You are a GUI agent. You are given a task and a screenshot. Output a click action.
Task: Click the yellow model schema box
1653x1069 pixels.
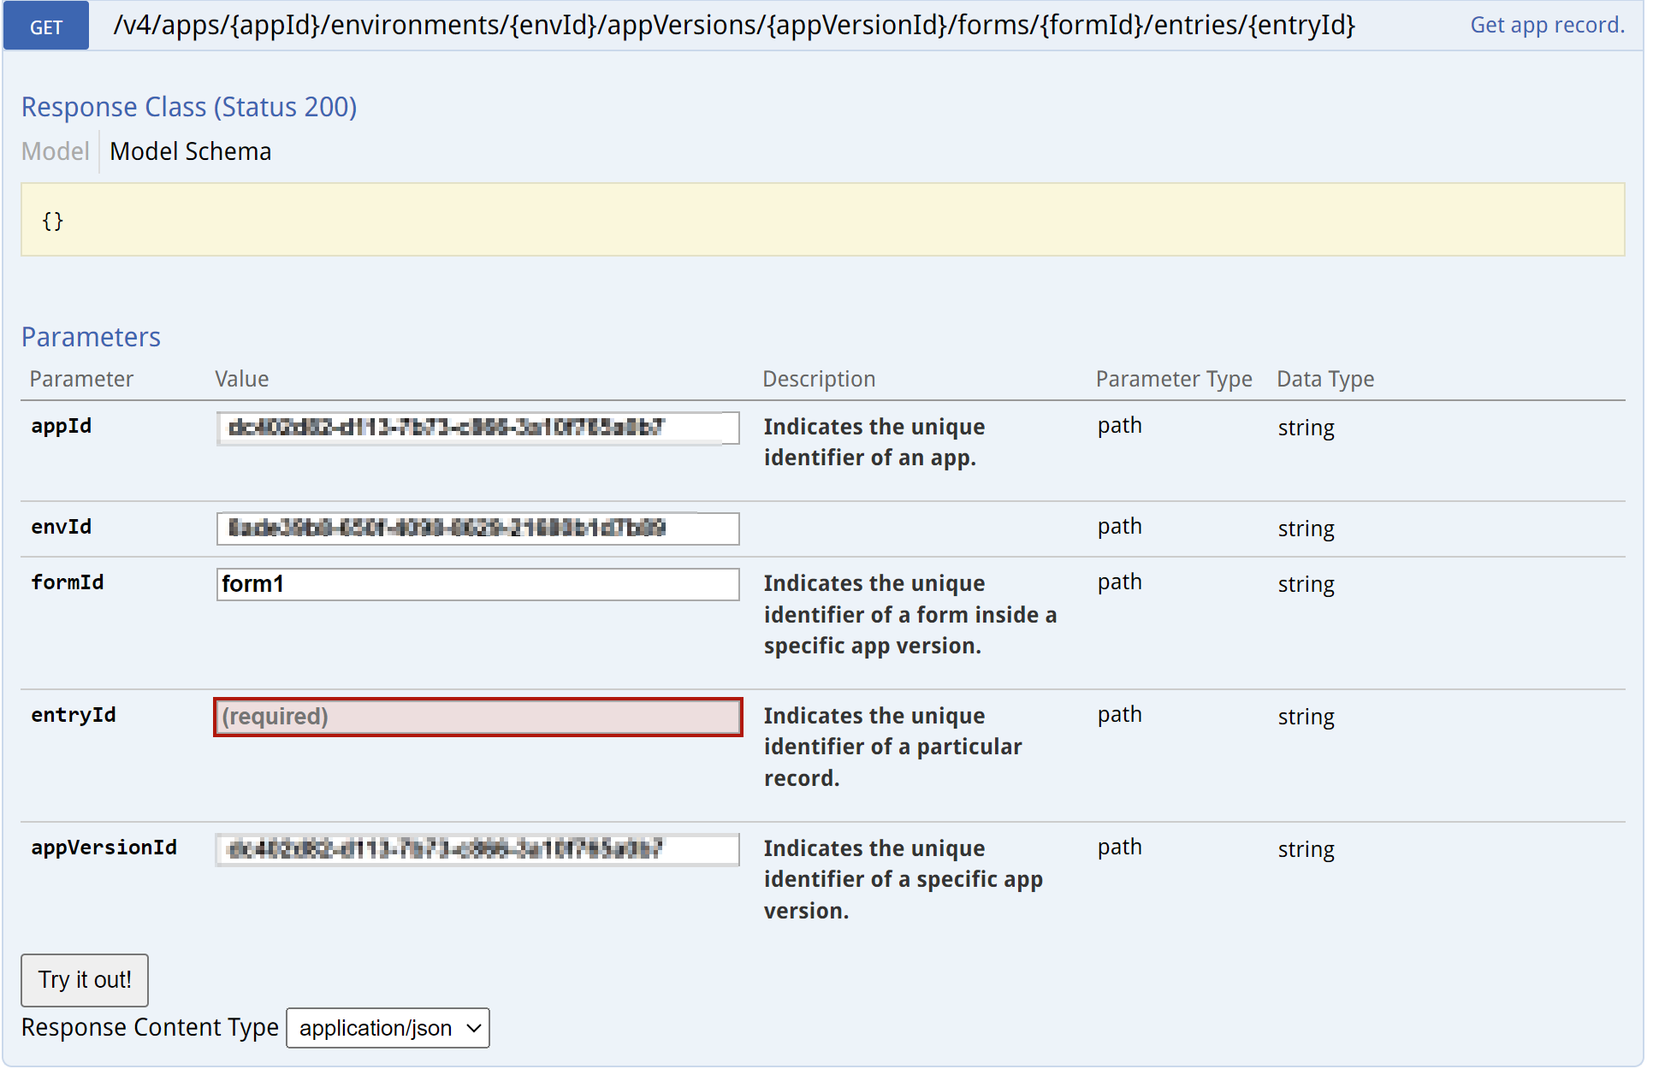(x=821, y=220)
